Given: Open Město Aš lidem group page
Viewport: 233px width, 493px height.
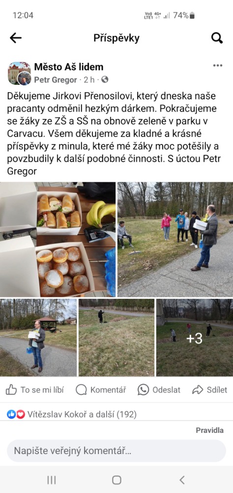Looking at the screenshot, I should click(69, 67).
